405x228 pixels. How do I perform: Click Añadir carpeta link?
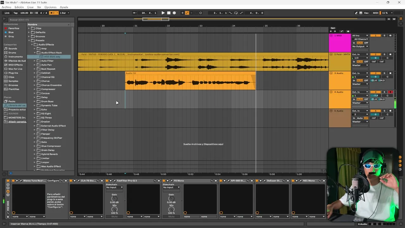[17, 122]
